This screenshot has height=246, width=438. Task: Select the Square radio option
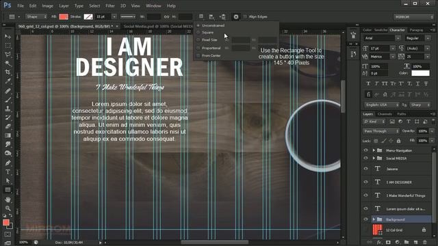point(198,32)
